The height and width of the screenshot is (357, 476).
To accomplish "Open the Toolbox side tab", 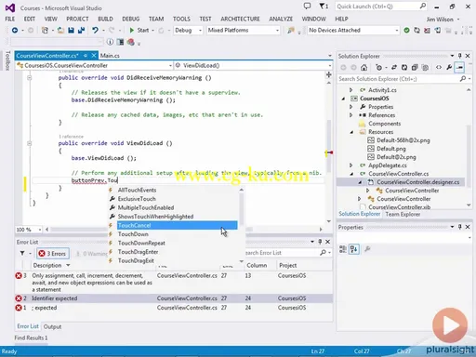I will [7, 60].
